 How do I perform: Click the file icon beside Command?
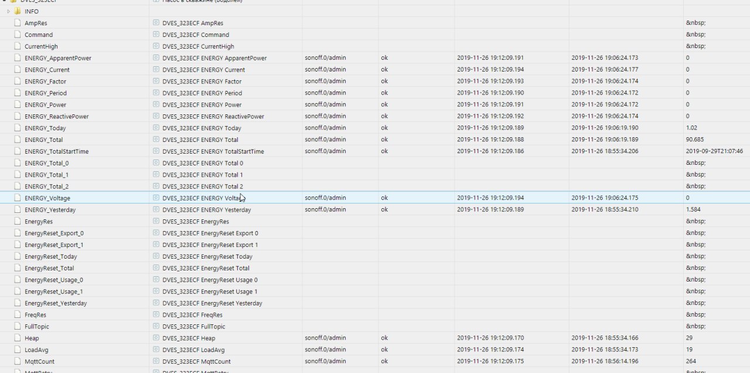[18, 35]
